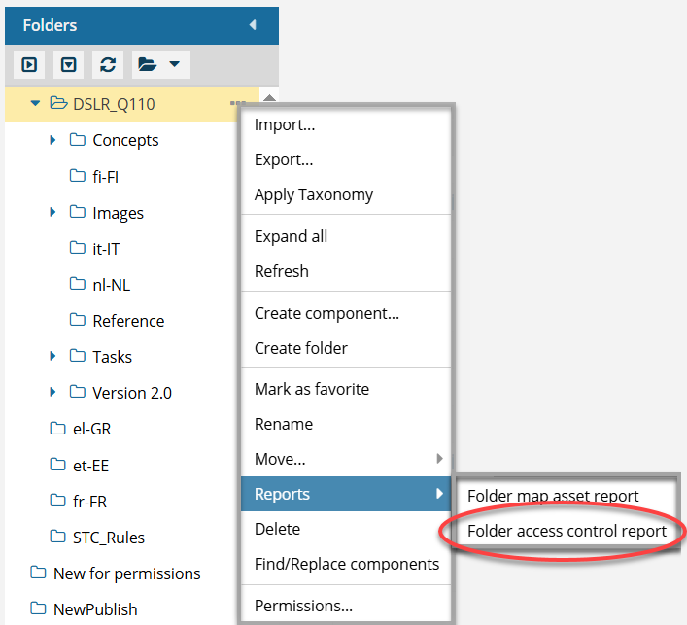Collapse the Folders panel with left arrow

[253, 25]
